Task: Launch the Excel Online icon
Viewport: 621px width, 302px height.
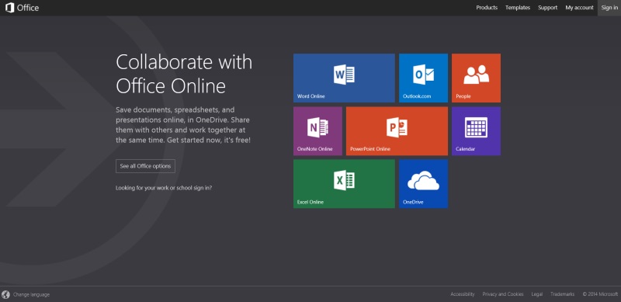Action: [344, 180]
